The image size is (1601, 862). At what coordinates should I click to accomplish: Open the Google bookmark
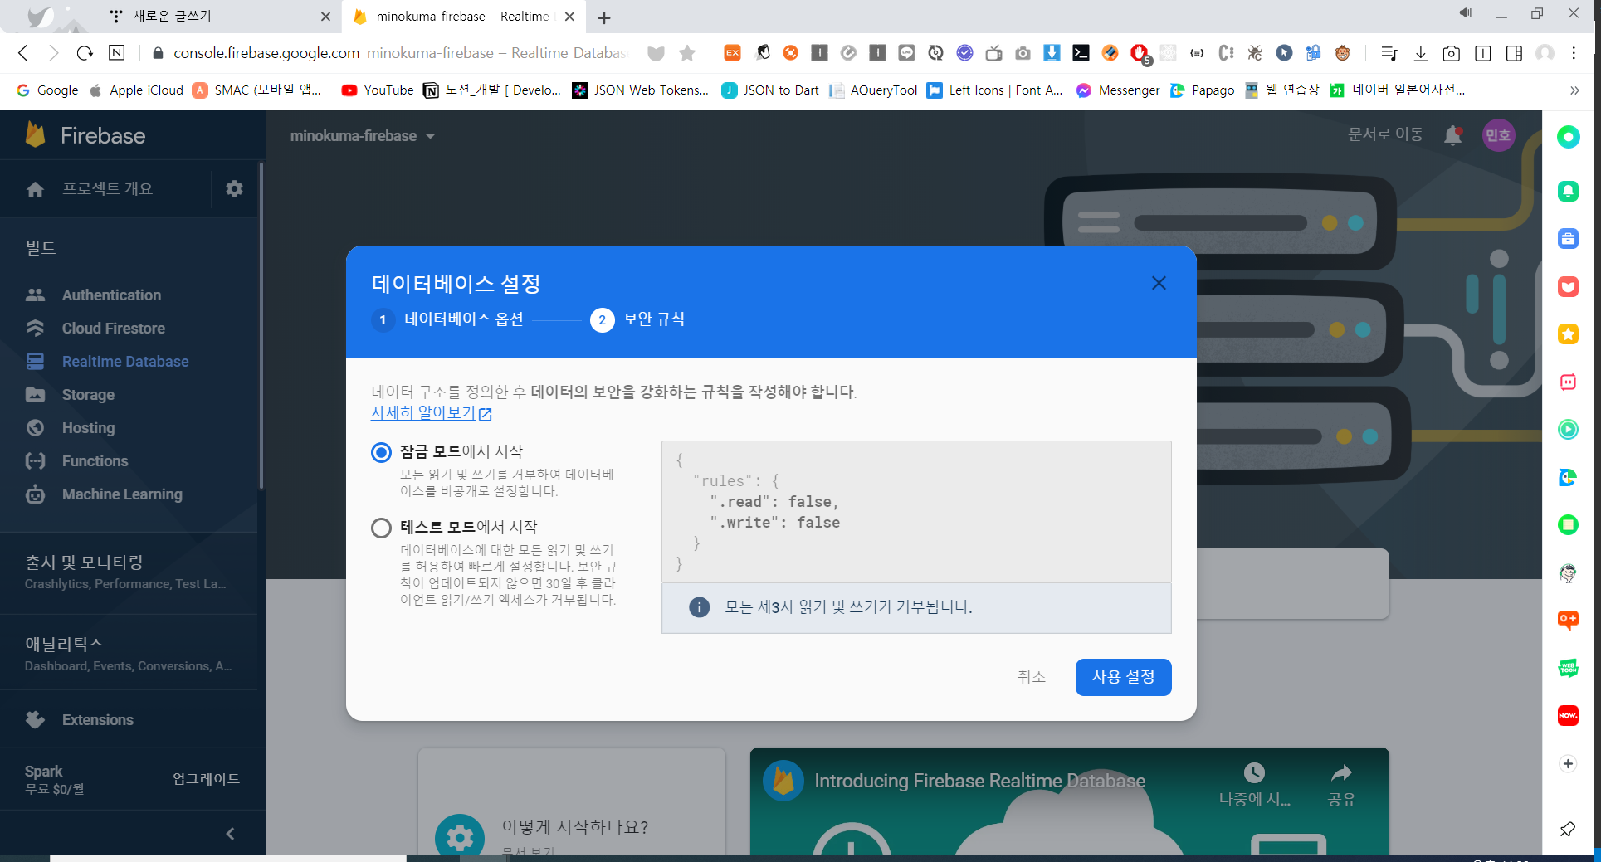47,90
